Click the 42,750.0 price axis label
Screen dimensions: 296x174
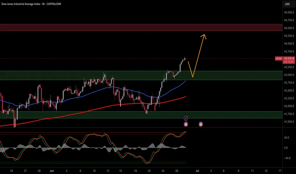pyautogui.click(x=289, y=83)
